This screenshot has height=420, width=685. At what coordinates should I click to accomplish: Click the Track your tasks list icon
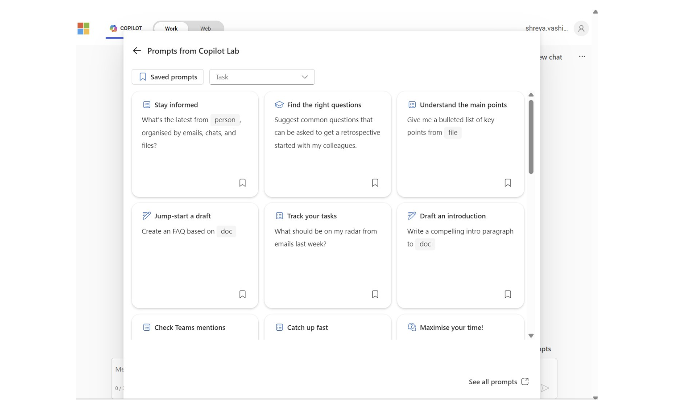pos(279,216)
